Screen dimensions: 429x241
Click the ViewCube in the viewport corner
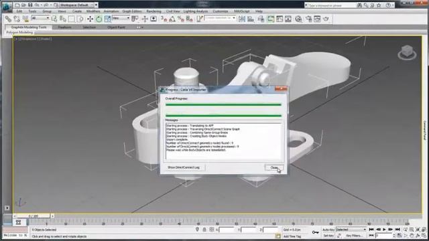pos(407,52)
